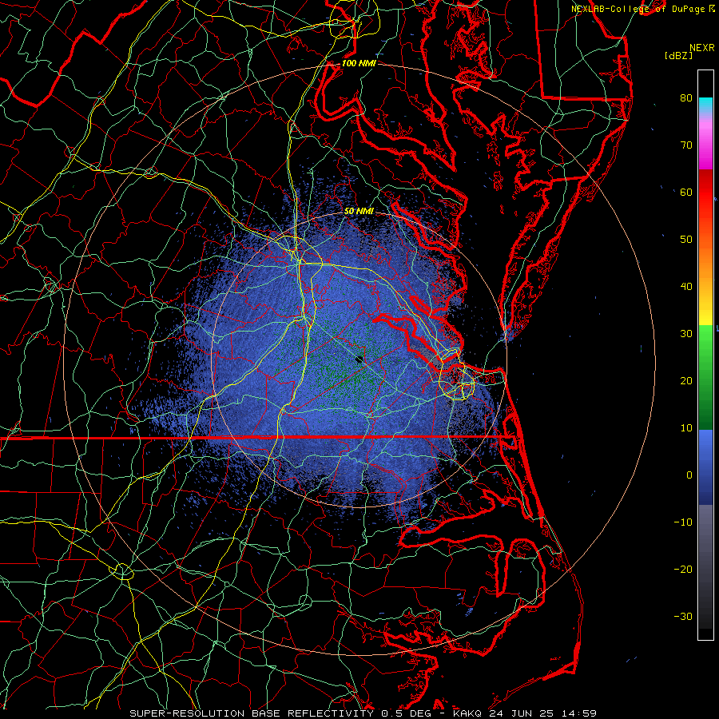Click the 70 dBZ scale value

pos(686,145)
